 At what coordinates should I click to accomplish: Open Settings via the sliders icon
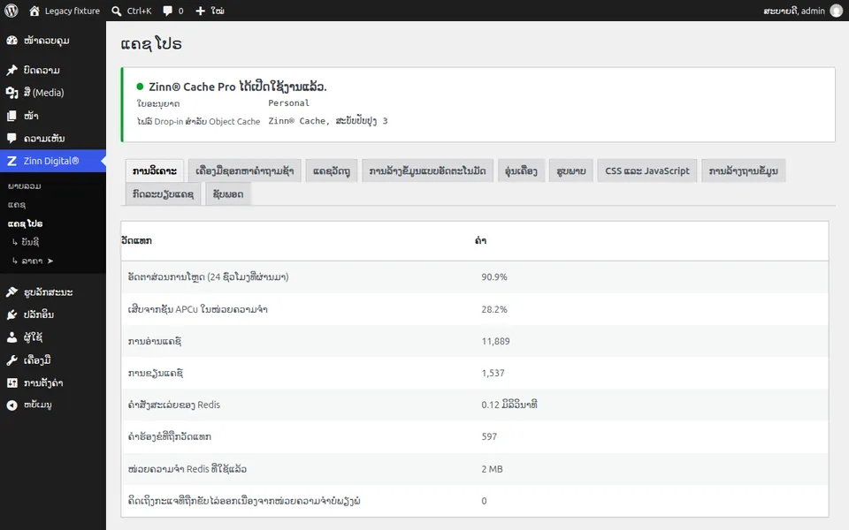click(11, 382)
